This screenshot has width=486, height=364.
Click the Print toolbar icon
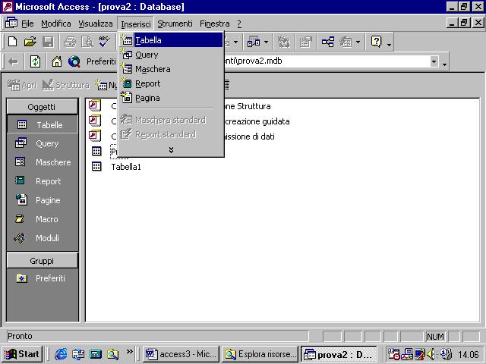click(70, 42)
